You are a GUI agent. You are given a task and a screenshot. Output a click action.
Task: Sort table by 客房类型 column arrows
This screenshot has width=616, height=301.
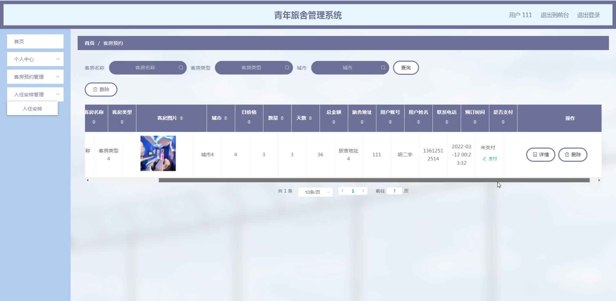pyautogui.click(x=122, y=122)
